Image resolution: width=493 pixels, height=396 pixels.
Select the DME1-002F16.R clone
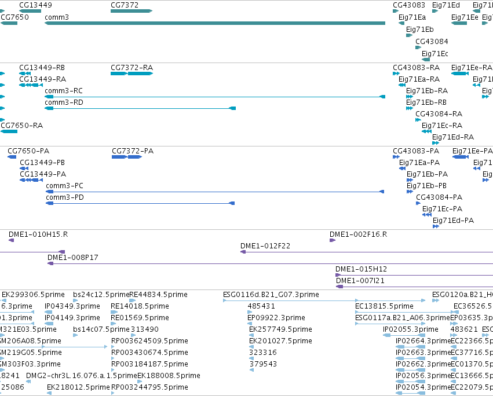tap(333, 240)
